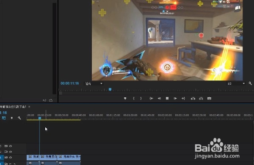Click the Mark In button
Viewport: 254px width, 165px height.
coord(134,98)
